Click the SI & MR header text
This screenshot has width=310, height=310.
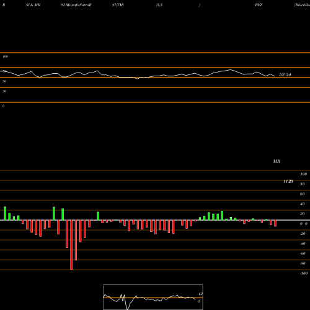click(x=33, y=5)
